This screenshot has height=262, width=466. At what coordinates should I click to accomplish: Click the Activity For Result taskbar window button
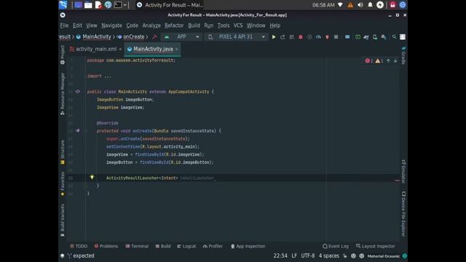pos(170,5)
